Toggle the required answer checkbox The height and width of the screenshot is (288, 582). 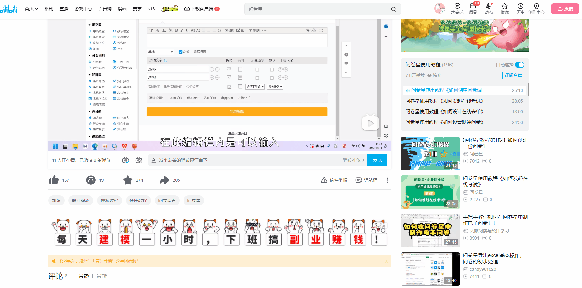180,52
